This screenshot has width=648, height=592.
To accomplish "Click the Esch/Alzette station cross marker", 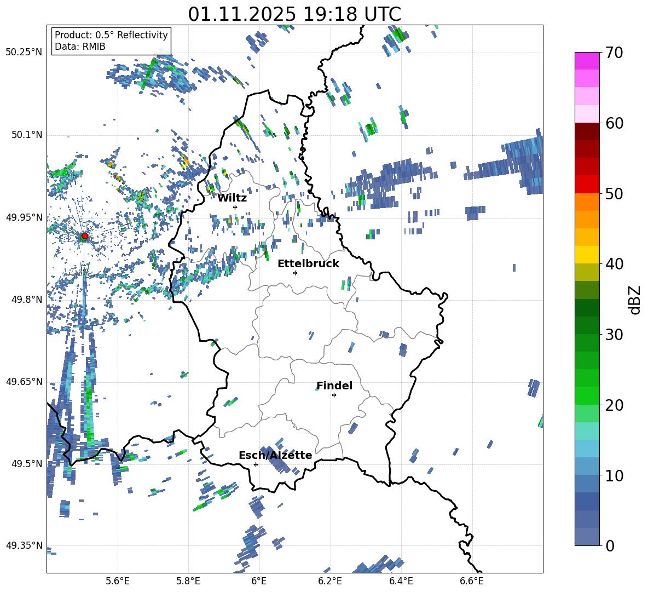I will (x=256, y=464).
